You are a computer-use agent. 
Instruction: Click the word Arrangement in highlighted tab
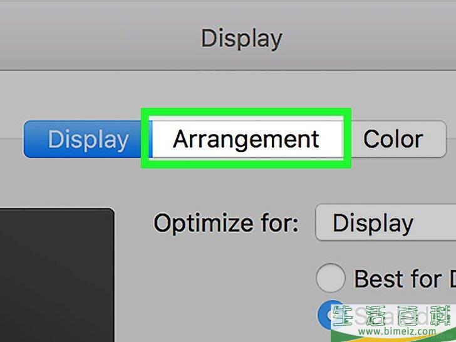click(246, 140)
